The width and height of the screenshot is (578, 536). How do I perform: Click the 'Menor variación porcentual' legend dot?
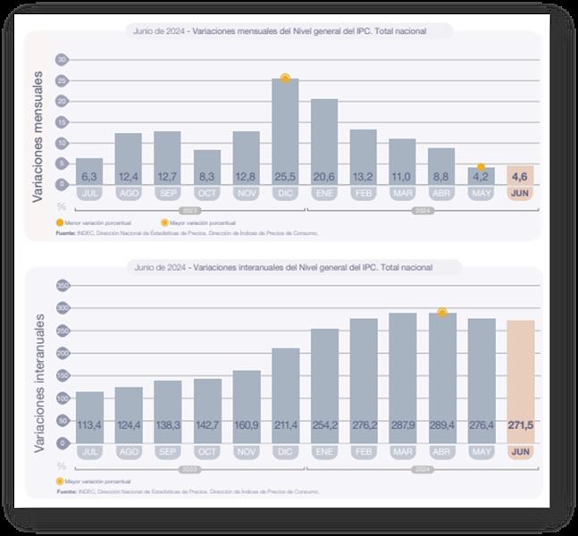[59, 222]
